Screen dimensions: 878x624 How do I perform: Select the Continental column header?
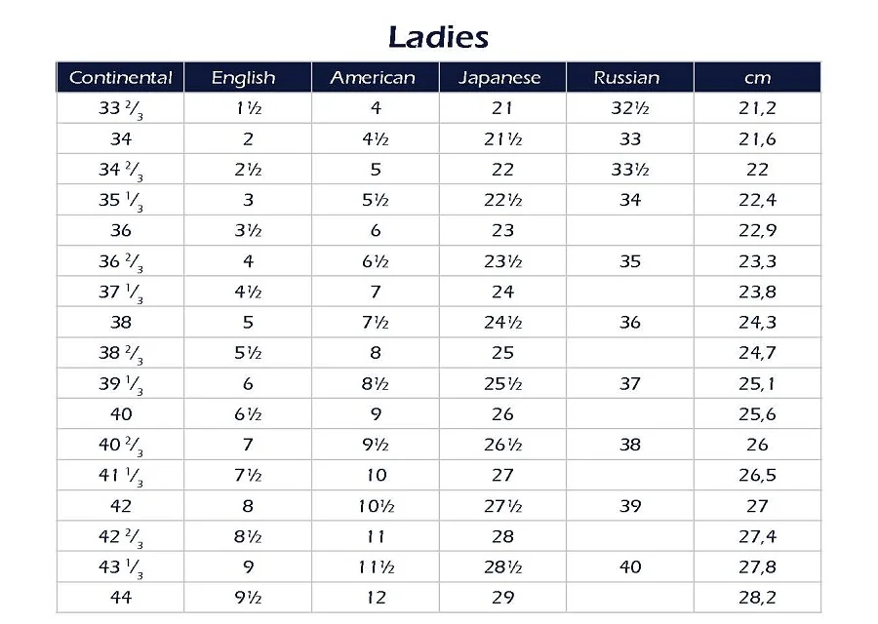121,78
